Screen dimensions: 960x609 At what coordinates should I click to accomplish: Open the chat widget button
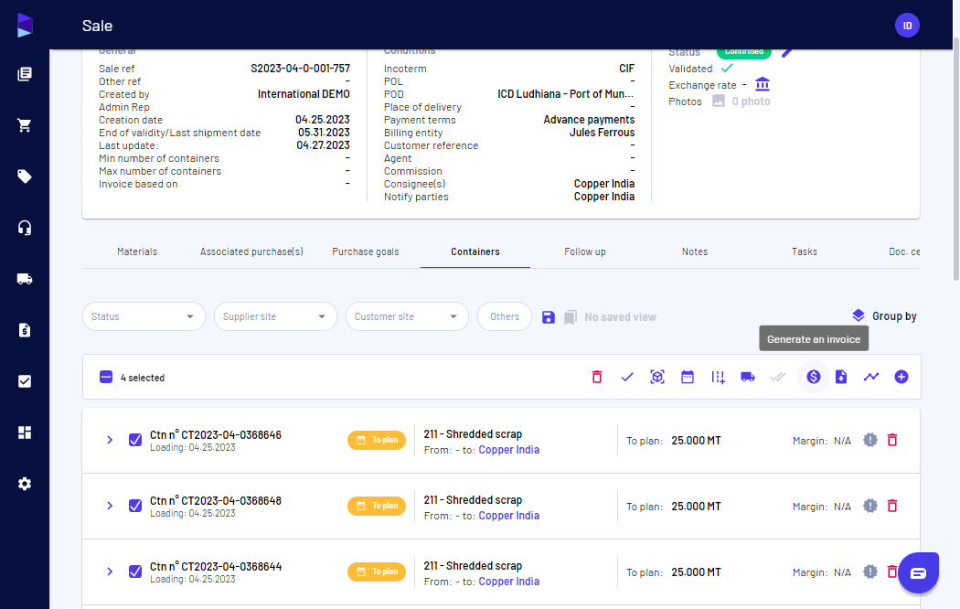(x=918, y=573)
